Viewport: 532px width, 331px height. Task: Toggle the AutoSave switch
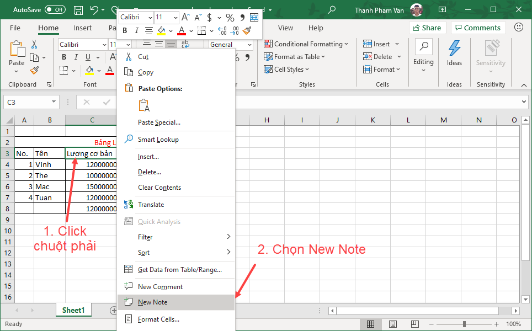tap(55, 9)
